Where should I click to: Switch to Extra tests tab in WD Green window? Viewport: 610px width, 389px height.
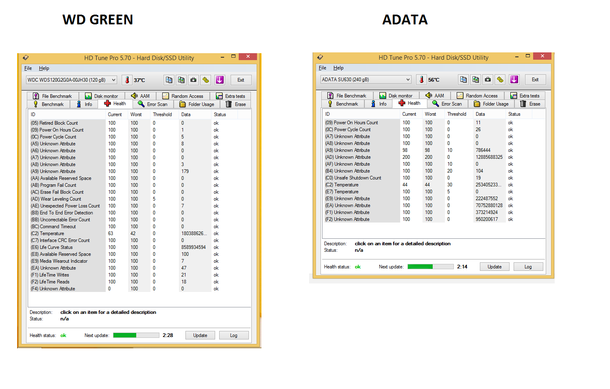[x=231, y=96]
